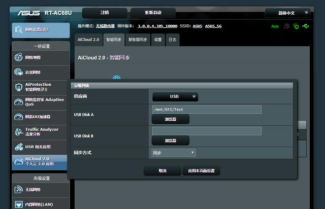
Task: Click the LAN monitor icon in sidebar
Action: (18, 204)
